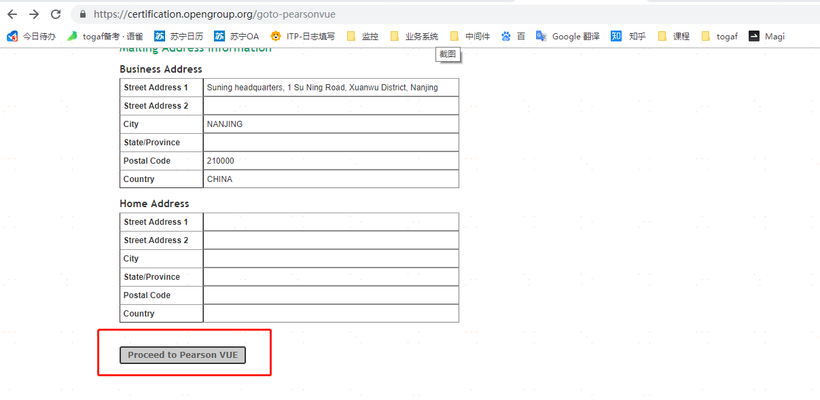Open the 百 Baidu bookmark
The image size is (820, 400).
click(x=513, y=37)
